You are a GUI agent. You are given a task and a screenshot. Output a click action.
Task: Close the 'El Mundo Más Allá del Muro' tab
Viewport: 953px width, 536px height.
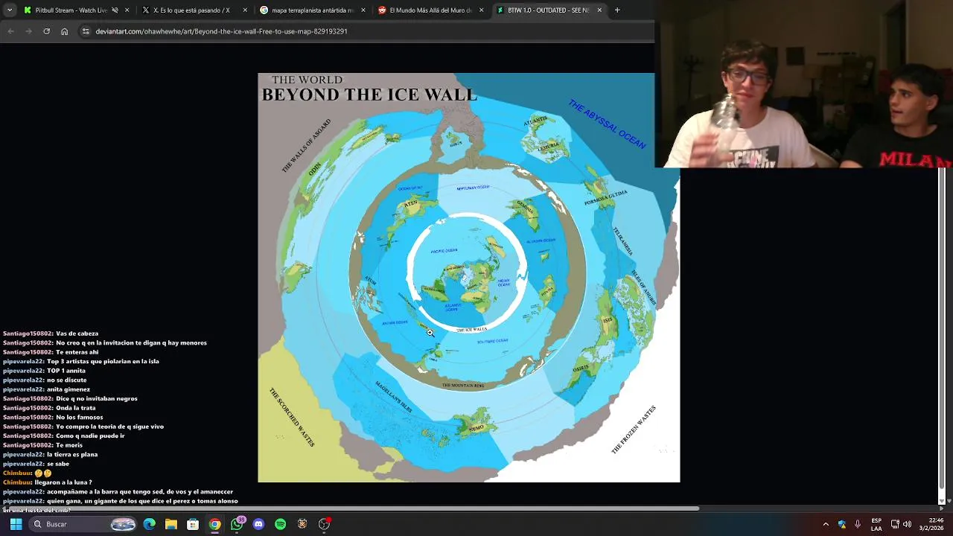pos(482,10)
